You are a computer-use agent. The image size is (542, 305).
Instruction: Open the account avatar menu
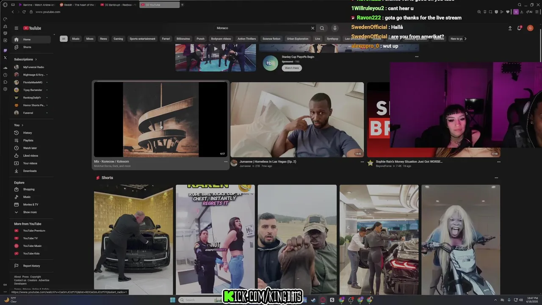click(530, 28)
